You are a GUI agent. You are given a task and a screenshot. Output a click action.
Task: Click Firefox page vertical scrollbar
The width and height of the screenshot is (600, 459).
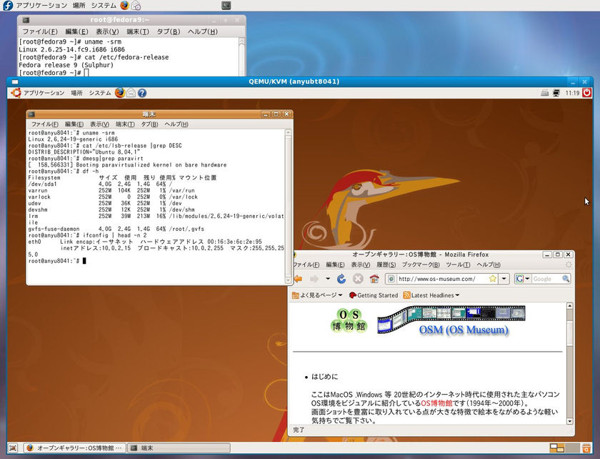click(x=569, y=363)
